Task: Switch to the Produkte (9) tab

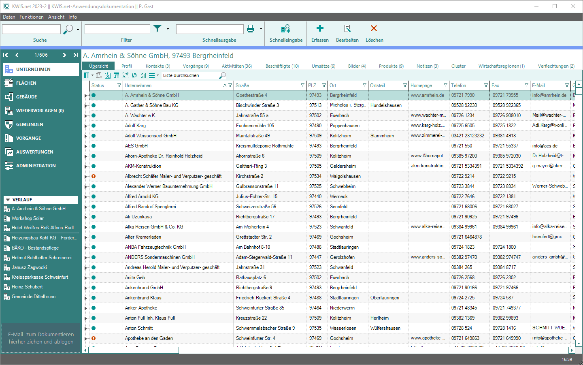Action: 391,66
